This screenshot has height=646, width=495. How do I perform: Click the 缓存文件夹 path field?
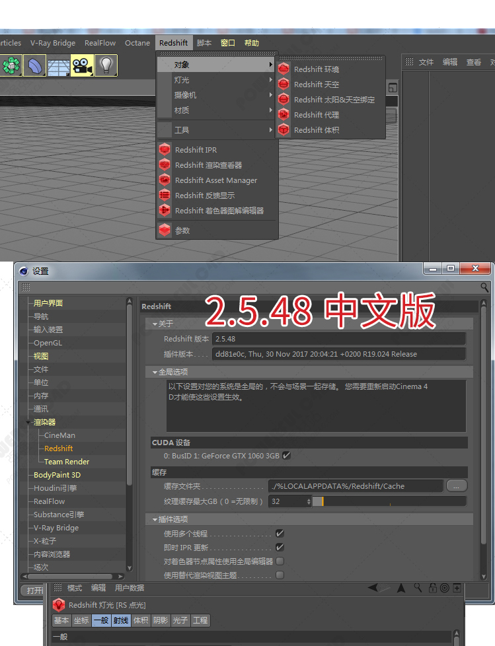coord(356,486)
